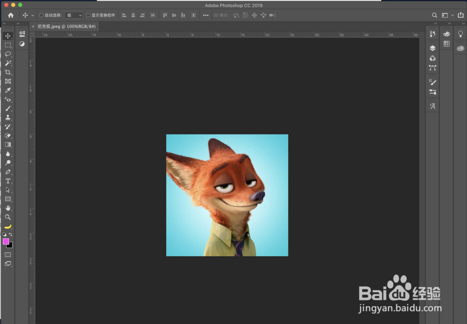467x324 pixels.
Task: Select the Eraser tool
Action: coord(8,135)
